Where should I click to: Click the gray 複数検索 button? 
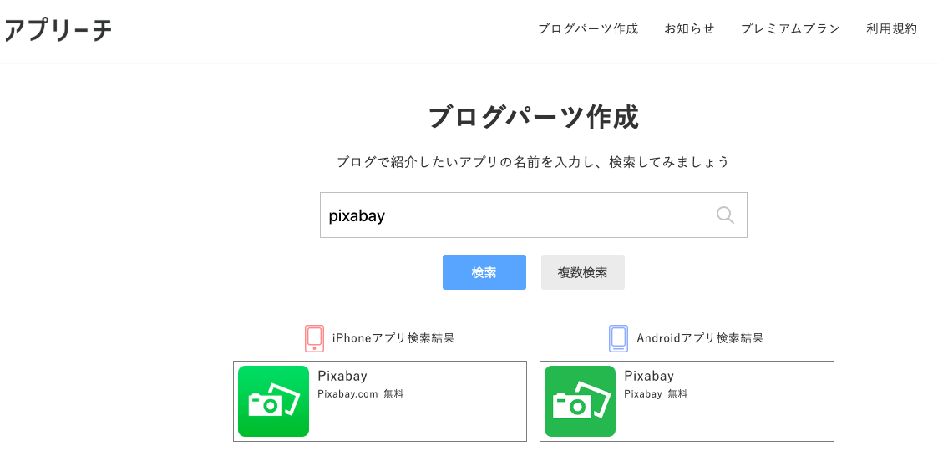pyautogui.click(x=583, y=272)
